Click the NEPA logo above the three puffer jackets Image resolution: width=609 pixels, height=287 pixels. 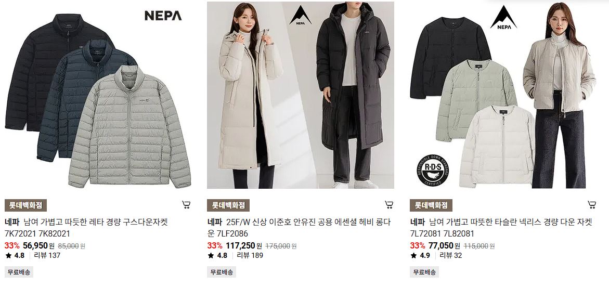coord(163,16)
